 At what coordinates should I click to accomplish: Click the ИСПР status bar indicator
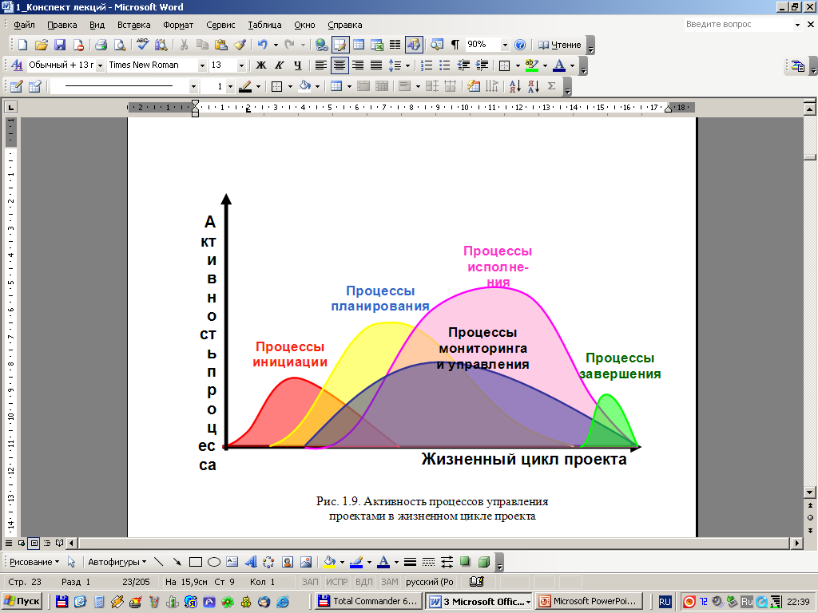click(x=336, y=582)
